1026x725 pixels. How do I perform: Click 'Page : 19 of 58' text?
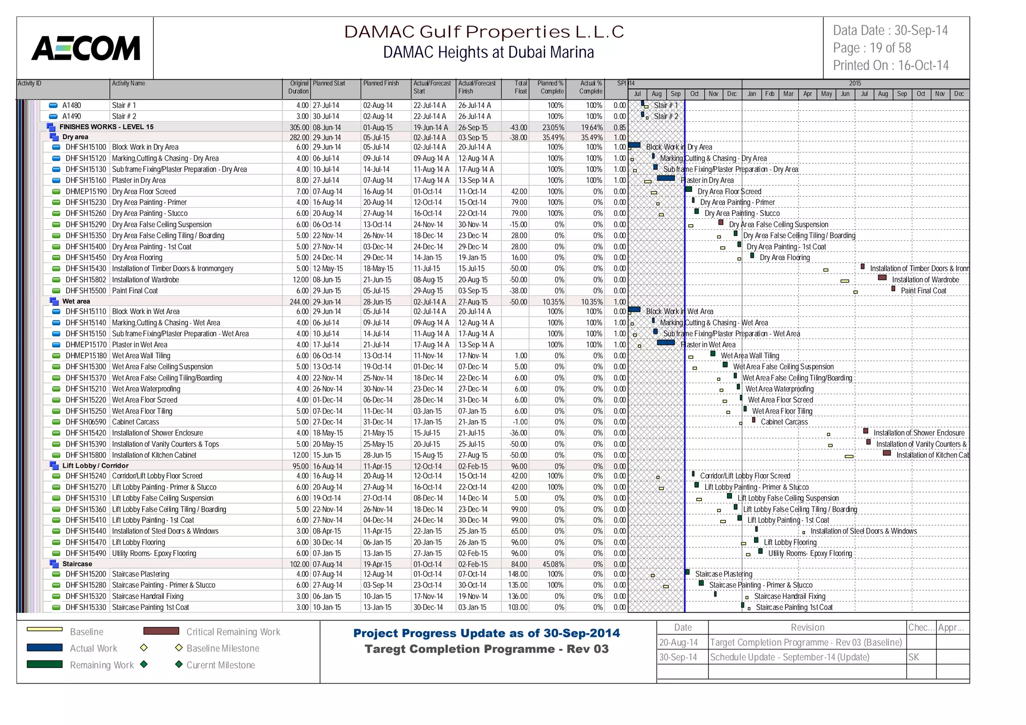[x=872, y=48]
